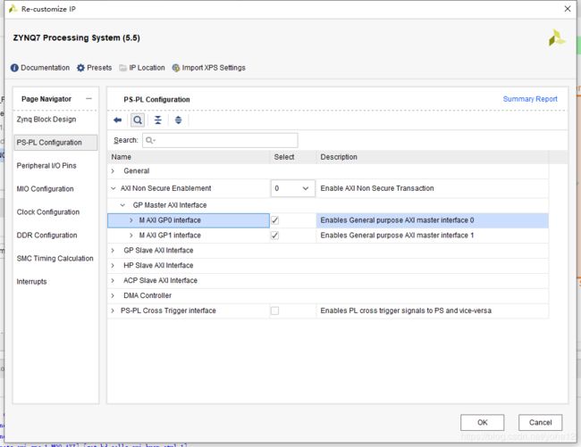This screenshot has width=581, height=447.
Task: Expand the M AXI GP1 interface node
Action: (131, 236)
